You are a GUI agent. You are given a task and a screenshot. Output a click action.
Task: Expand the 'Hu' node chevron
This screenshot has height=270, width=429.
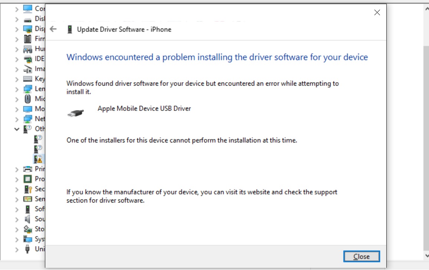click(x=17, y=49)
